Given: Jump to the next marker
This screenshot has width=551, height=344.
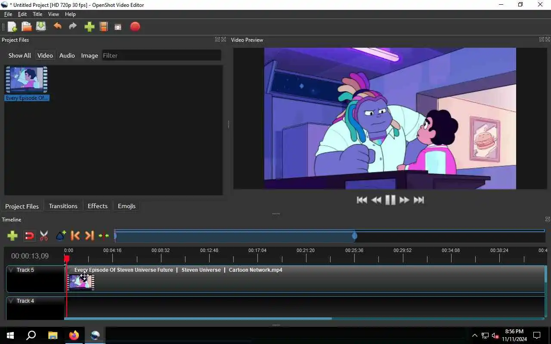Looking at the screenshot, I should coord(90,236).
